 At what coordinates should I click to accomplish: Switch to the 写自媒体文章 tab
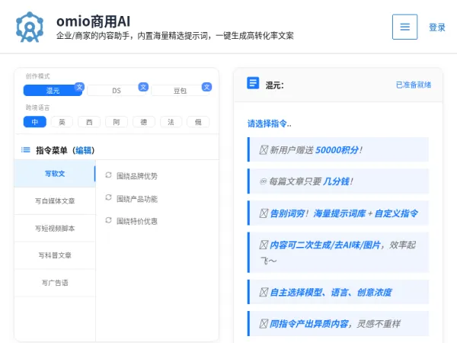(x=55, y=201)
